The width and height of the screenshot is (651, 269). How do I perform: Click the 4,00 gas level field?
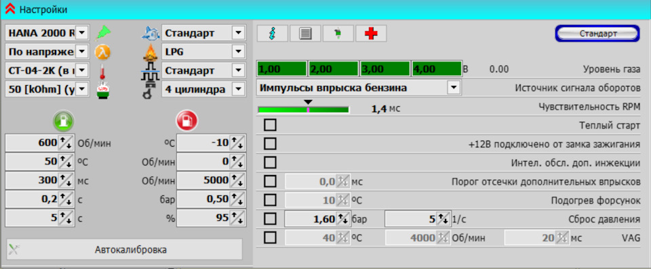(436, 69)
